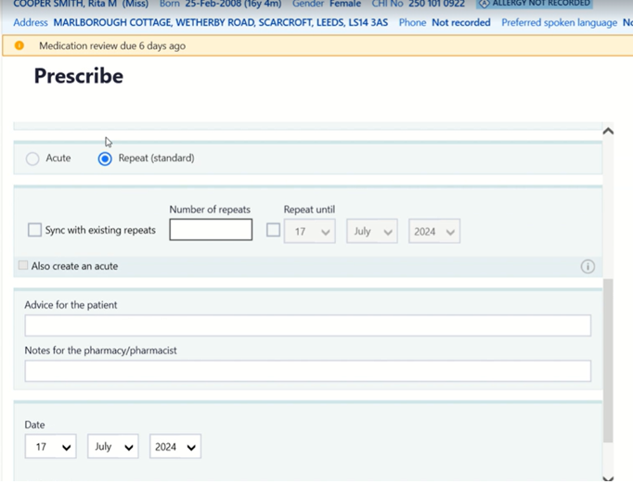Click the Allergy Not Recorded warning badge
This screenshot has width=633, height=484.
click(535, 4)
